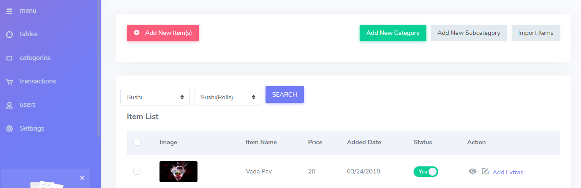Open the Sushi category dropdown
This screenshot has height=188, width=581.
coord(155,97)
